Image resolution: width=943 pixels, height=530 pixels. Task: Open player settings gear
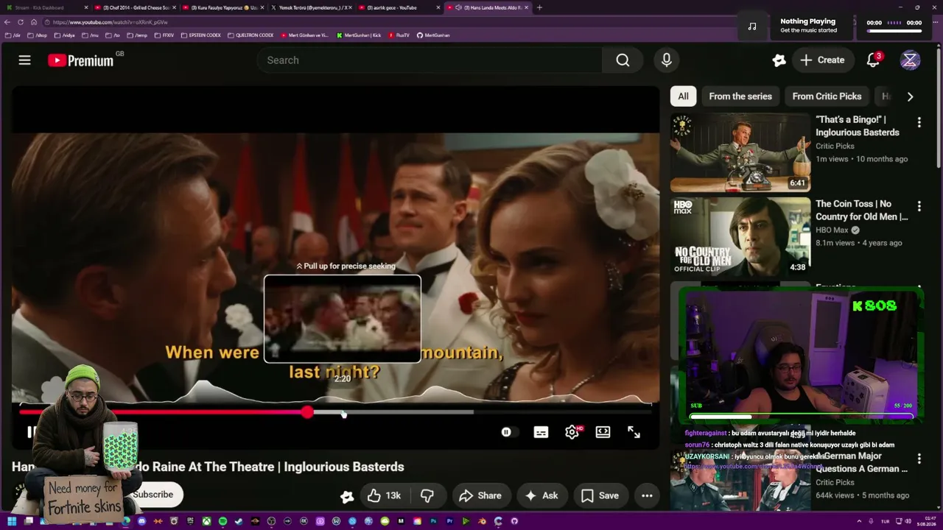[x=572, y=432]
